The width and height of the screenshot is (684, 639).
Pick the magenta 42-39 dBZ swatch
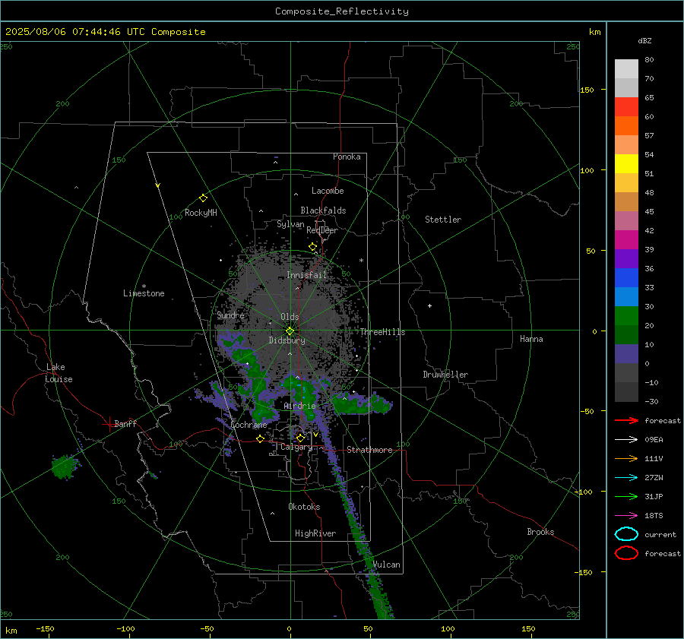coord(626,239)
